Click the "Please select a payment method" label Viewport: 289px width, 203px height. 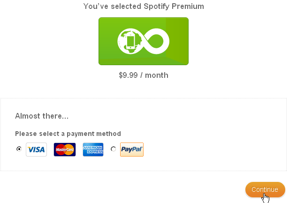tap(68, 134)
